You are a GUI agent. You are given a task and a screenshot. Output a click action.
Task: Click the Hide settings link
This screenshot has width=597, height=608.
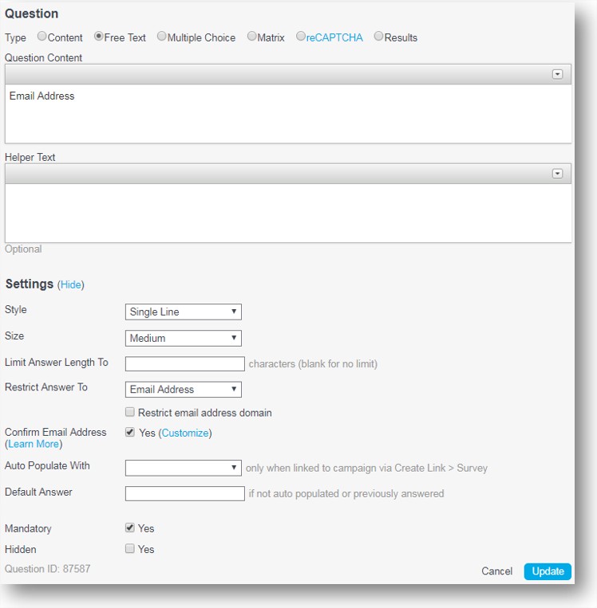(x=71, y=284)
